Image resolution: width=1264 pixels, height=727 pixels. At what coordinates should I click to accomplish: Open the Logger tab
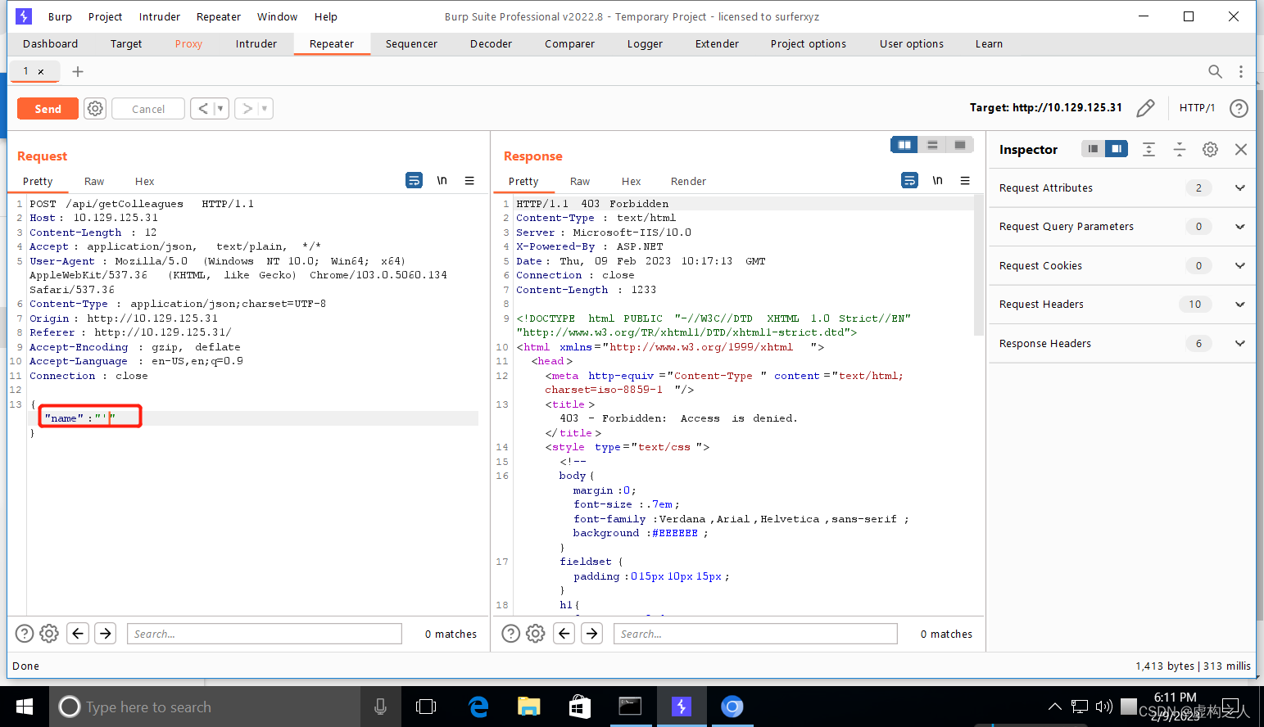tap(645, 44)
